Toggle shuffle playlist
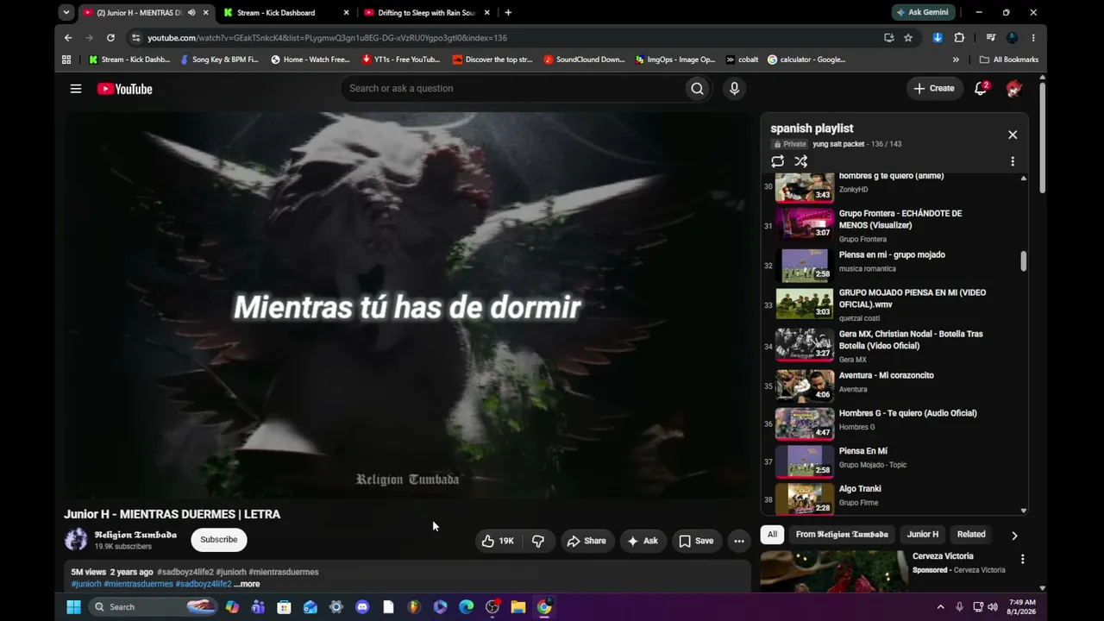1104x621 pixels. pos(801,161)
